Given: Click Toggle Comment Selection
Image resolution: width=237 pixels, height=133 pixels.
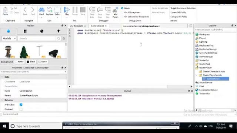Looking at the screenshot, I should click(183, 8).
